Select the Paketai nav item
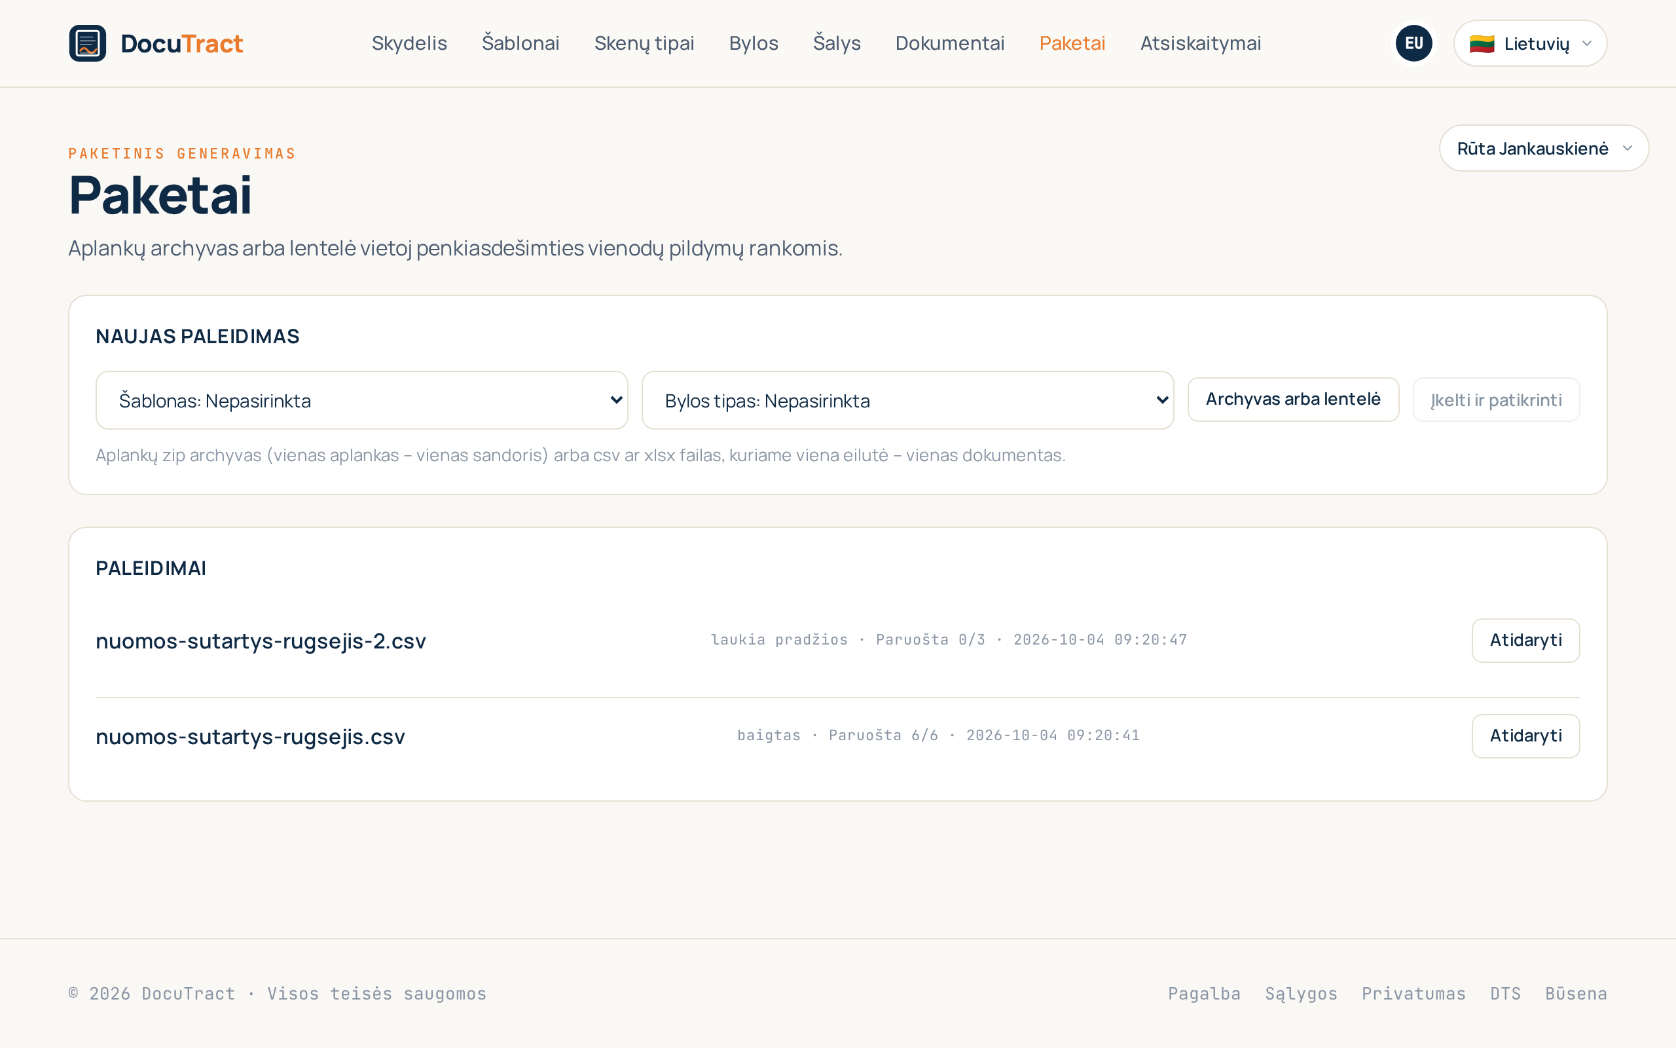This screenshot has height=1048, width=1676. 1072,43
